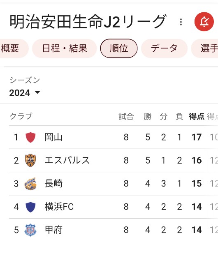Open the エスパルス team link

(x=67, y=160)
